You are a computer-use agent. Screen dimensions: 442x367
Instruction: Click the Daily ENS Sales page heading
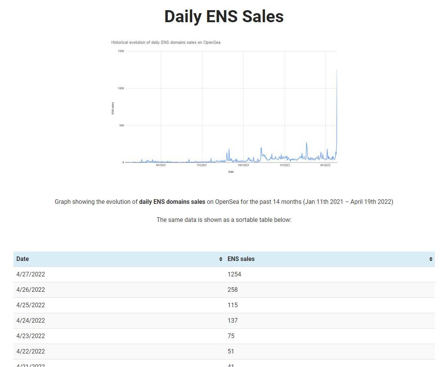[x=224, y=17]
